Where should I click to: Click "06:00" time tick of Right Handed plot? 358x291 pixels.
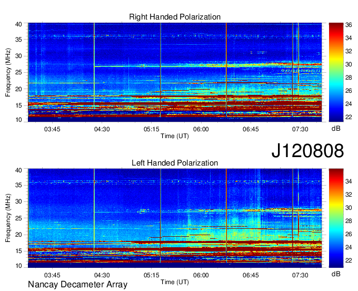click(x=201, y=129)
